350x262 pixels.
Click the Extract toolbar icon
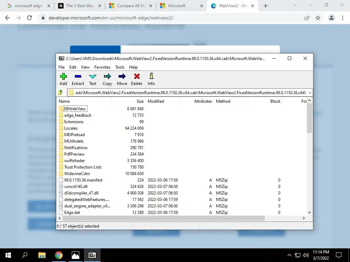(x=78, y=76)
